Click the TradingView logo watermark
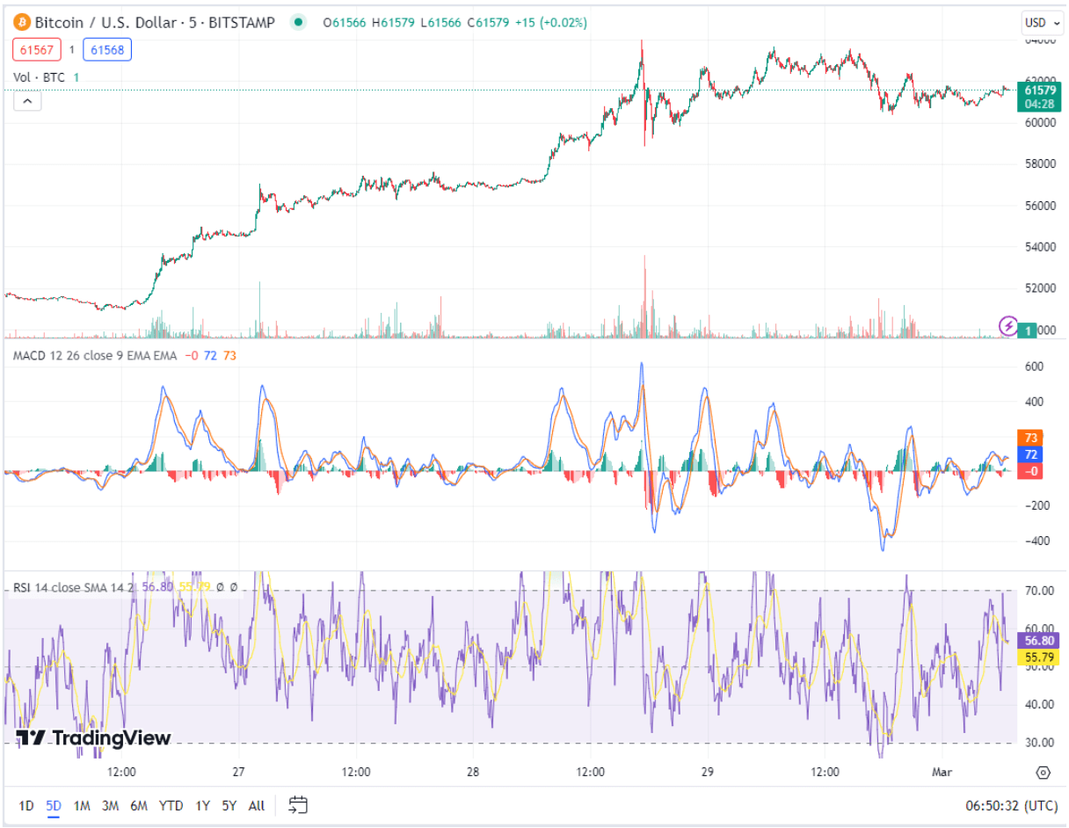Viewport: 1069px width, 828px height. (91, 739)
